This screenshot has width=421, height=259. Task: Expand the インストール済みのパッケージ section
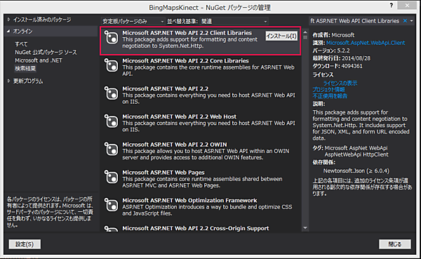[9, 20]
